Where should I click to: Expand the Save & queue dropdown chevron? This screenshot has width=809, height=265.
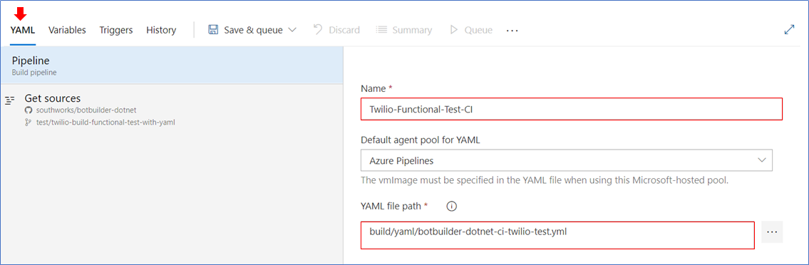pos(292,30)
